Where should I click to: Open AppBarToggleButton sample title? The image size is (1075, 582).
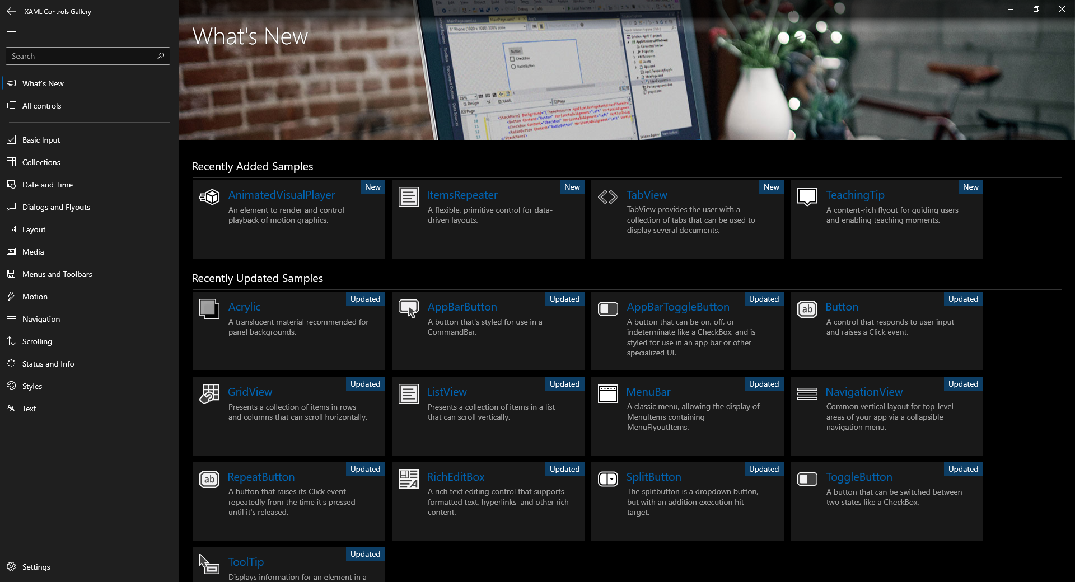point(678,307)
